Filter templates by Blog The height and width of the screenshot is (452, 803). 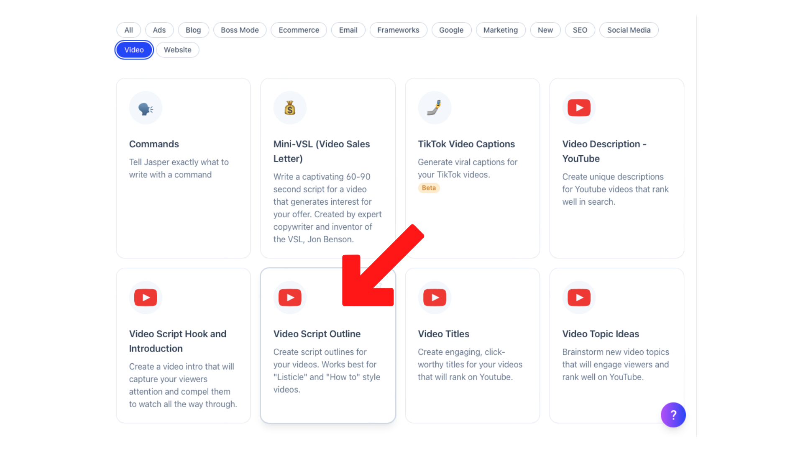click(193, 30)
